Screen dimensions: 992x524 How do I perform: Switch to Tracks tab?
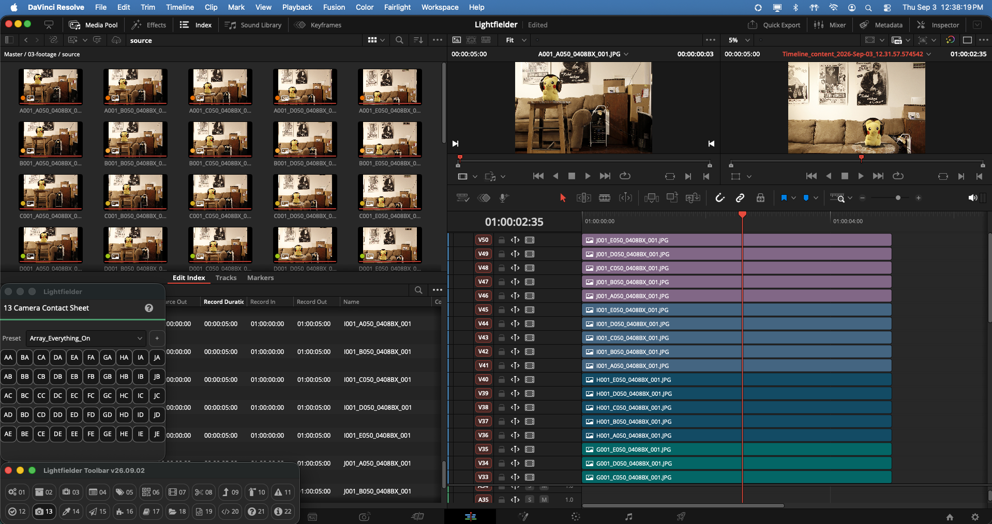pos(226,278)
